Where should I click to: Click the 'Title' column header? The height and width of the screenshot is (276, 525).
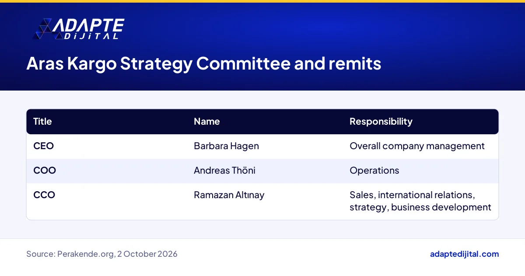tap(42, 122)
